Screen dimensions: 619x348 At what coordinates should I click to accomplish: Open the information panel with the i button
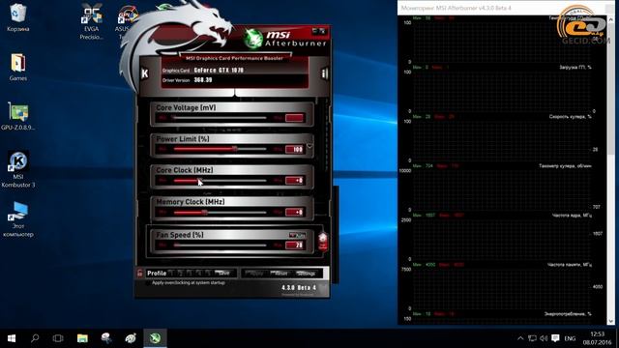coord(325,73)
